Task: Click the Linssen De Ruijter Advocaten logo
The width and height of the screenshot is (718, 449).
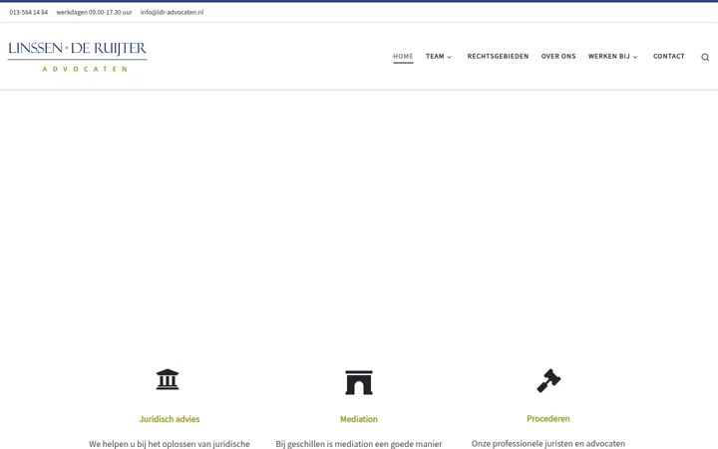Action: [x=78, y=56]
